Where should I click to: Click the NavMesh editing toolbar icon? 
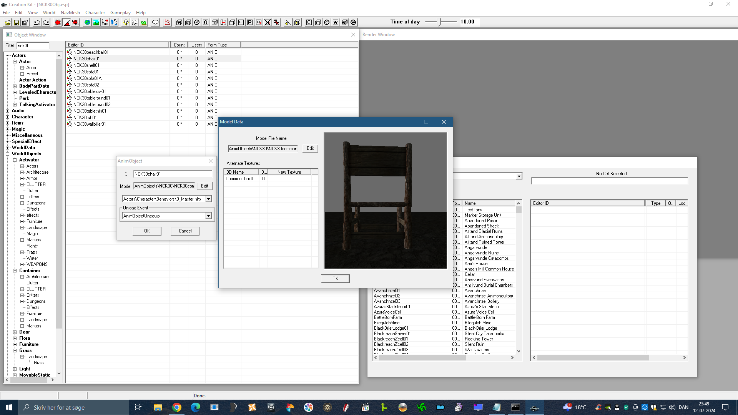pos(168,22)
